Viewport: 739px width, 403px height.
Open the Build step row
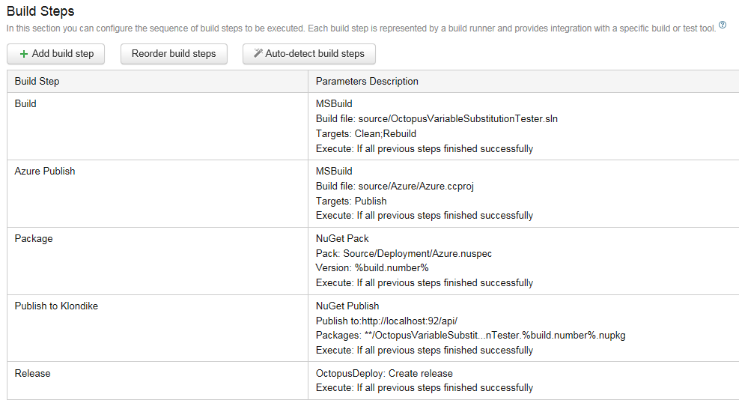coord(25,104)
